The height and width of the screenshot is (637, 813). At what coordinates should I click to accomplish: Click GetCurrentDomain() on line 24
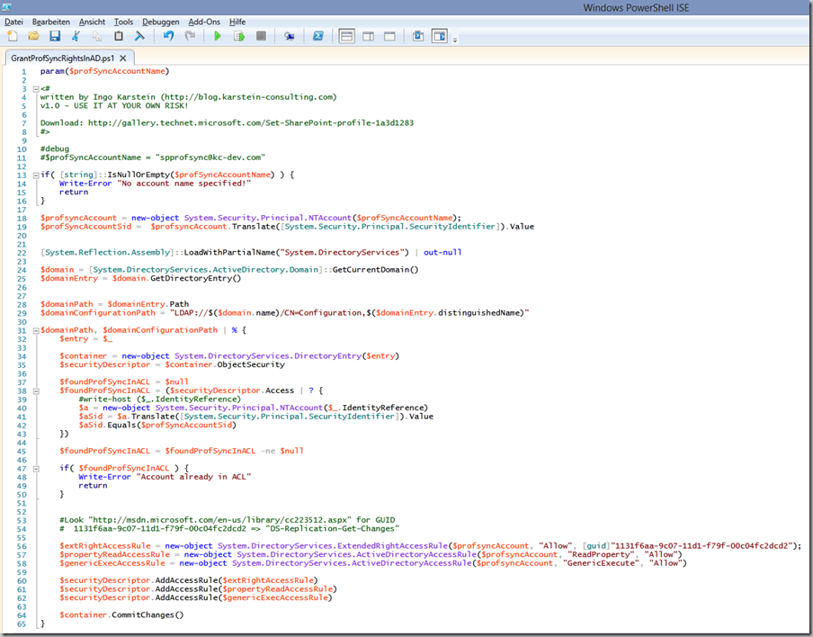(x=375, y=270)
